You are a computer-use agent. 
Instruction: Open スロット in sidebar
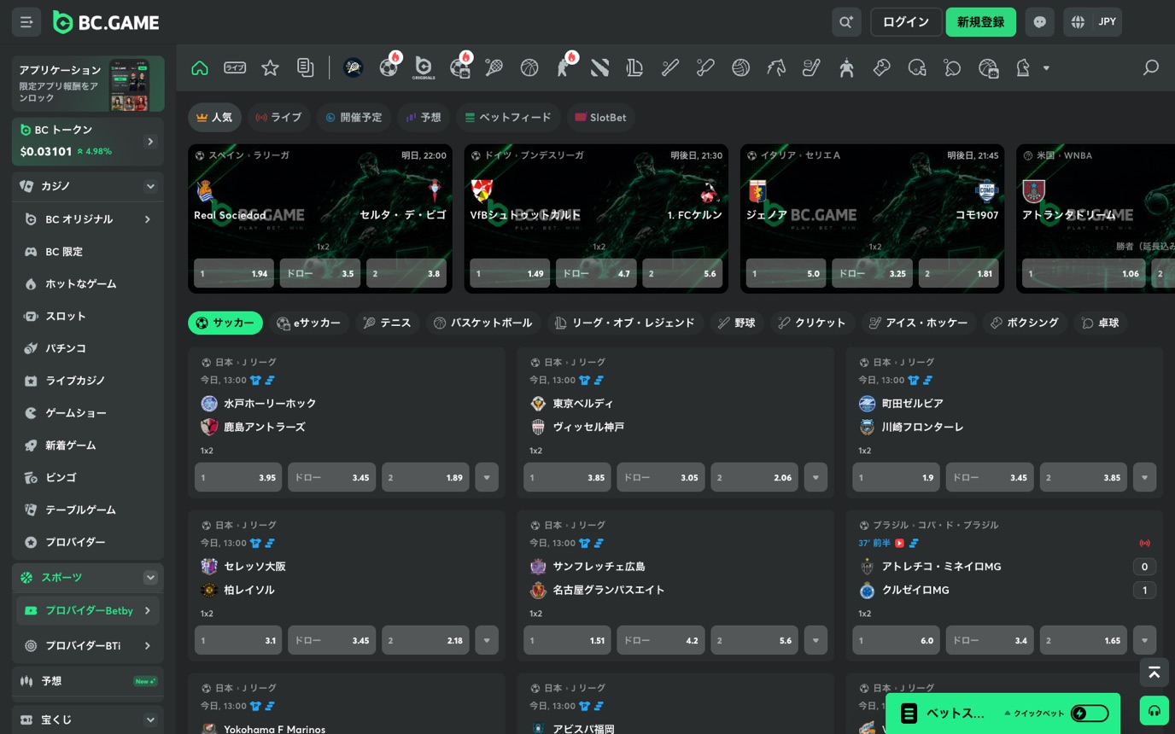point(88,317)
